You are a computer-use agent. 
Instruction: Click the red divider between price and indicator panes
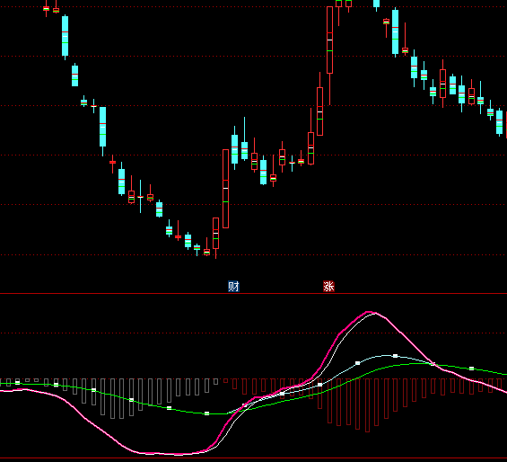click(x=253, y=294)
